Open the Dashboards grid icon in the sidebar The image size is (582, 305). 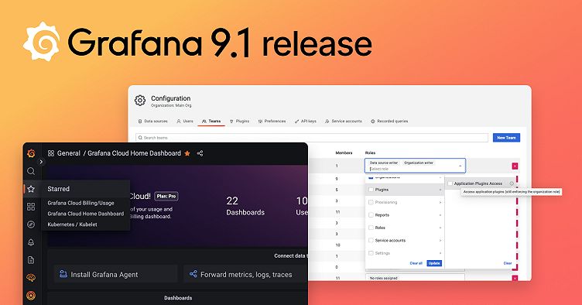point(31,207)
